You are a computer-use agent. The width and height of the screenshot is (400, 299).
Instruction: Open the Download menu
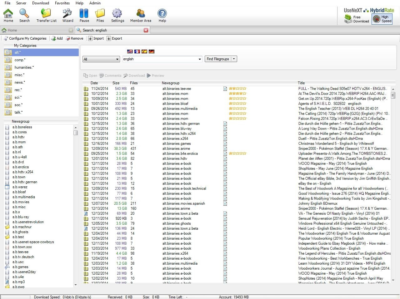41,3
